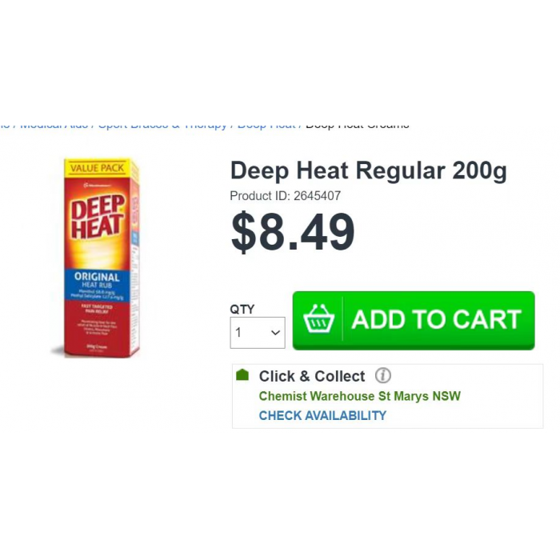Click the QTY label

242,309
